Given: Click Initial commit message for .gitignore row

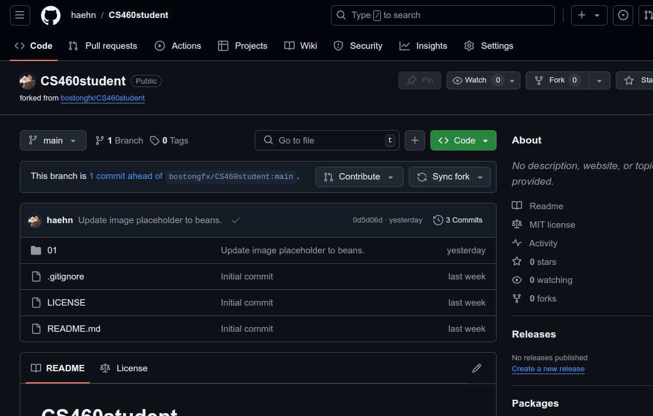Looking at the screenshot, I should [x=247, y=277].
